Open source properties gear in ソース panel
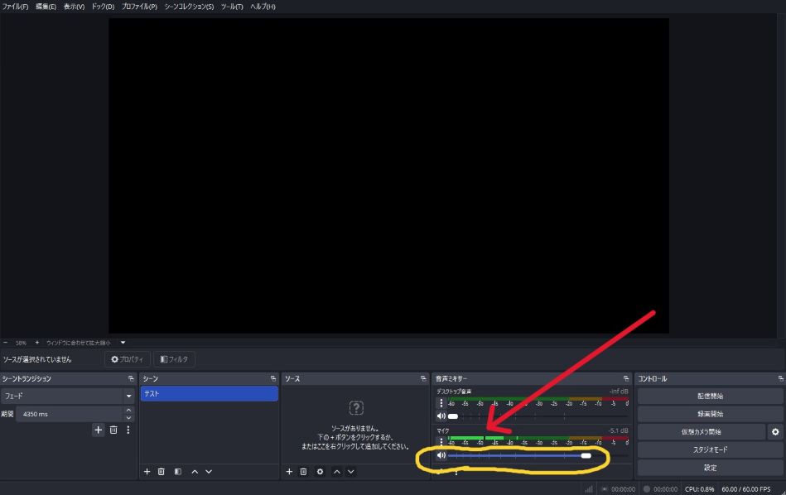The height and width of the screenshot is (495, 786). (x=320, y=471)
